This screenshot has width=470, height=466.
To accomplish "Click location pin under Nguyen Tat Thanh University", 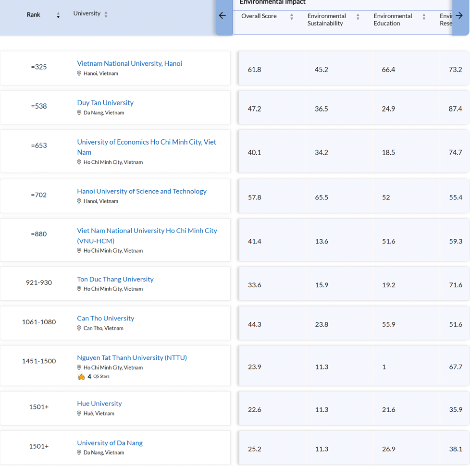I will coord(79,368).
